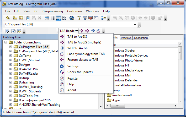186x117 pixels.
Task: Click the contents horizontal scrollbar thumb
Action: pyautogui.click(x=118, y=105)
